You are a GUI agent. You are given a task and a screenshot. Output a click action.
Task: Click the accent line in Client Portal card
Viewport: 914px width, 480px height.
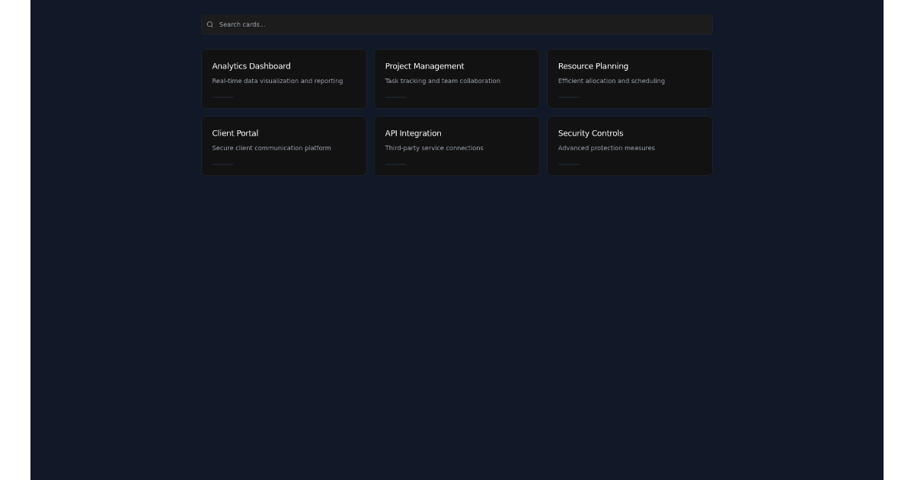(222, 164)
